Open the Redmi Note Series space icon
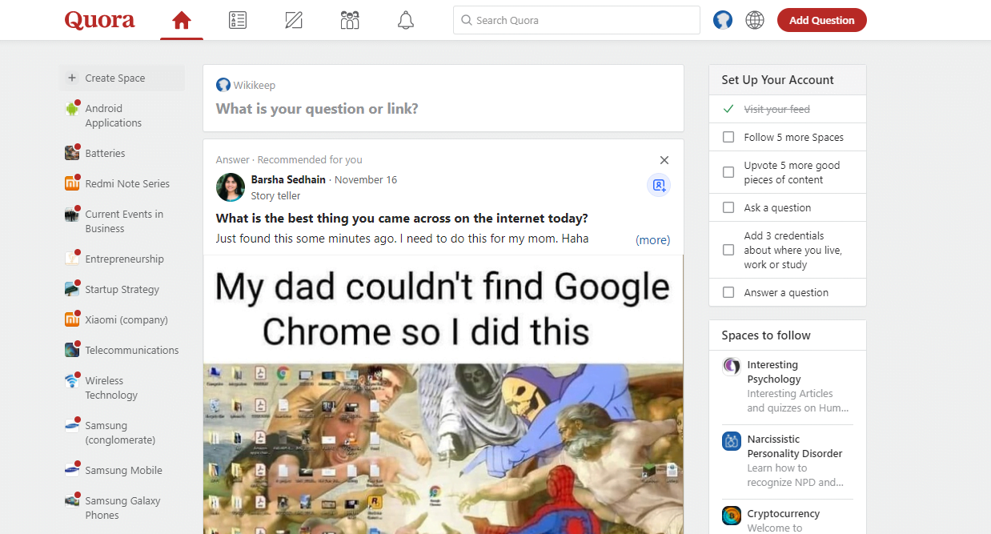Screen dimensions: 991x534 tap(72, 183)
